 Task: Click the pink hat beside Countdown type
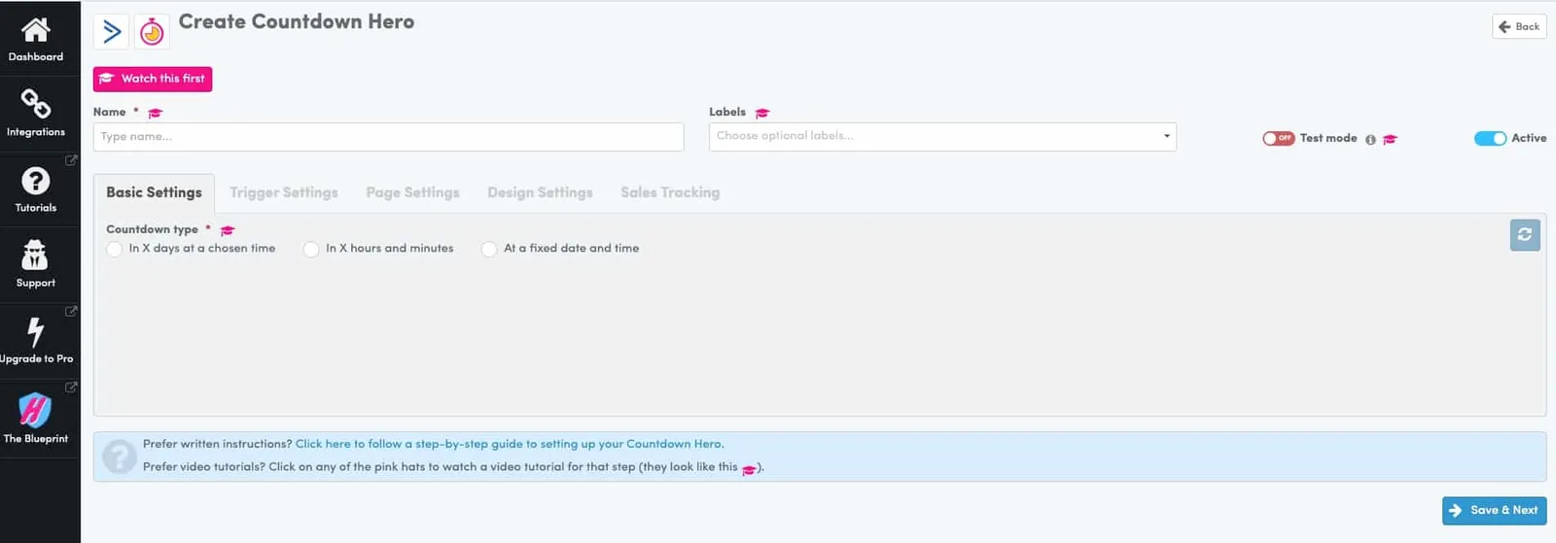click(x=228, y=230)
